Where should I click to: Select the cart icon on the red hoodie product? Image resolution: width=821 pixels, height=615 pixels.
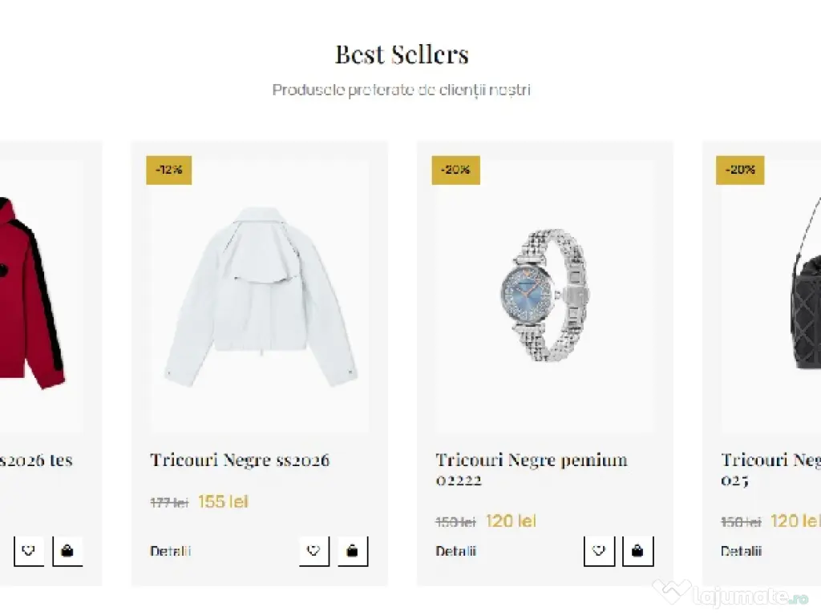coord(68,550)
